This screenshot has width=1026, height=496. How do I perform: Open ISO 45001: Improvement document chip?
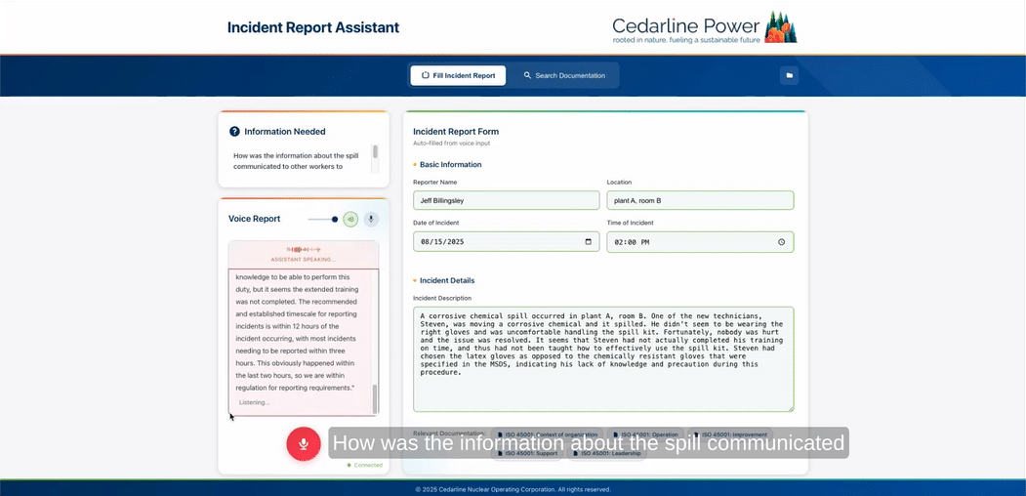pyautogui.click(x=730, y=434)
